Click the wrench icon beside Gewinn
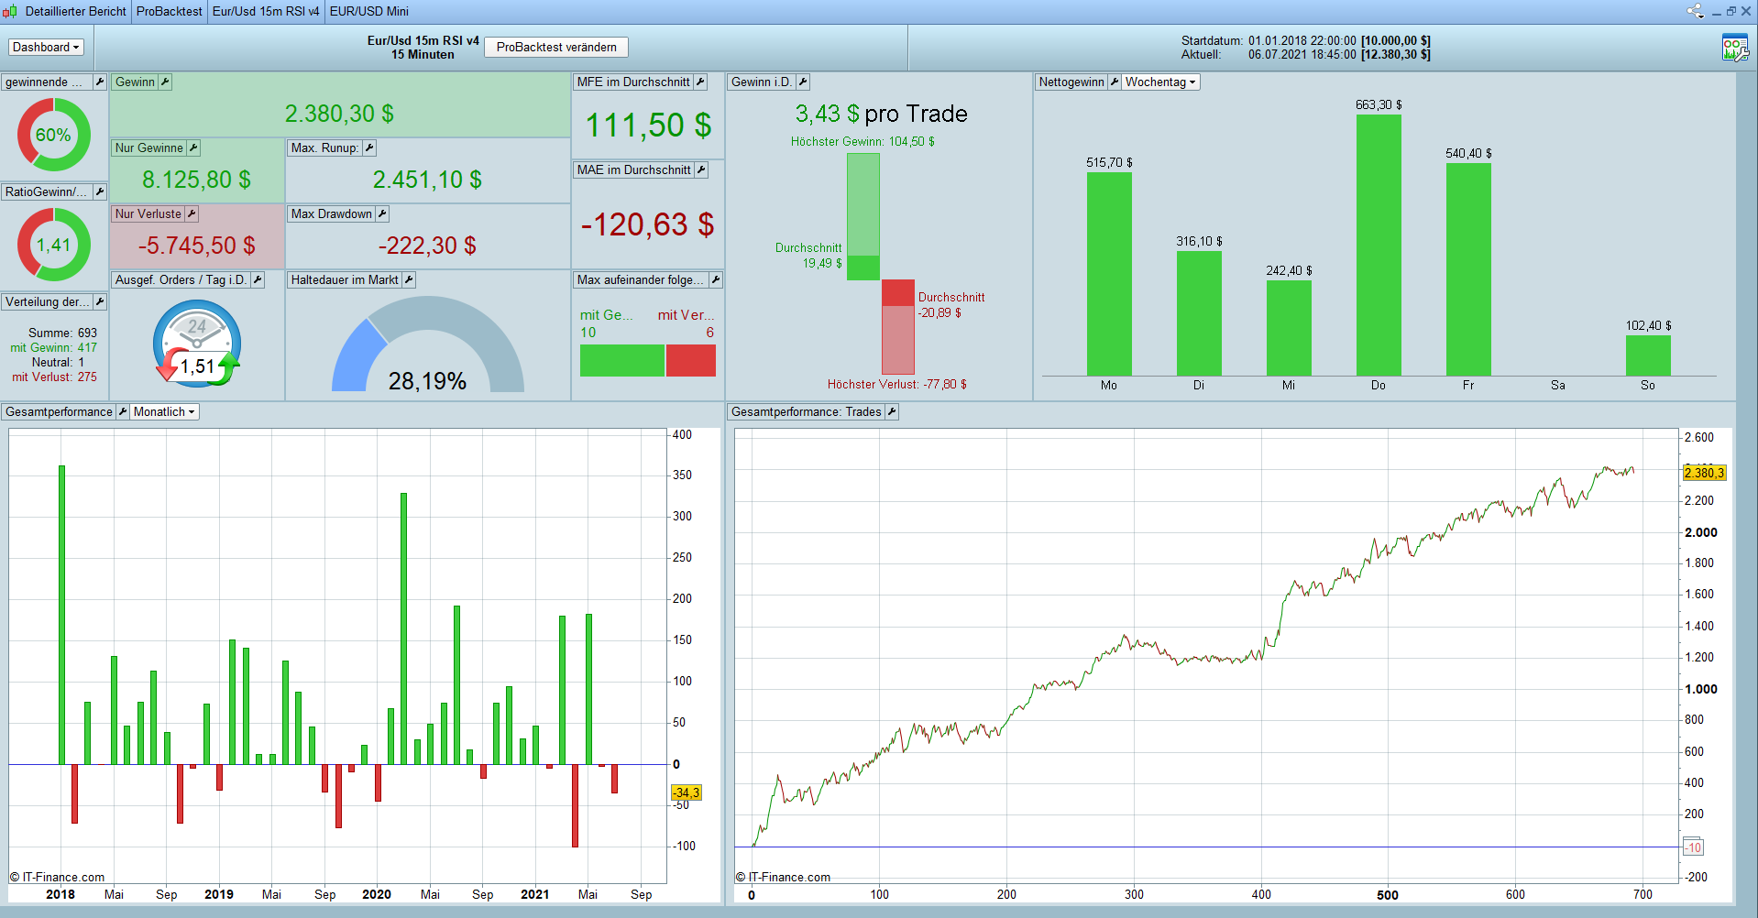The height and width of the screenshot is (918, 1758). click(165, 82)
